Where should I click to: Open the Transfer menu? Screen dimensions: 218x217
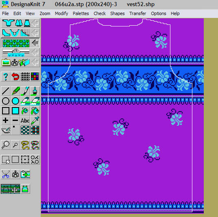tap(137, 13)
